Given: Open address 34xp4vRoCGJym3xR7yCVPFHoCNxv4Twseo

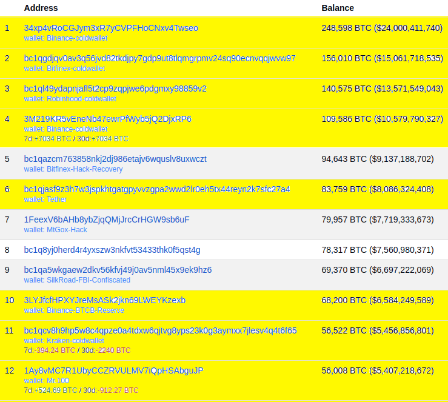Looking at the screenshot, I should click(111, 28).
